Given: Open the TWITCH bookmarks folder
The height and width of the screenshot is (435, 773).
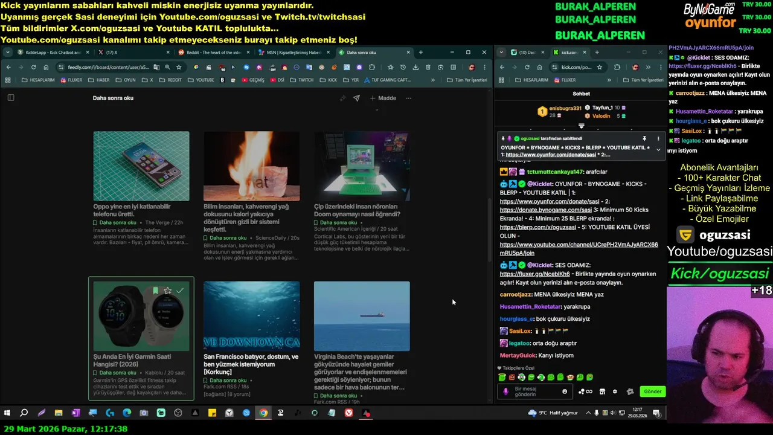Looking at the screenshot, I should (301, 80).
